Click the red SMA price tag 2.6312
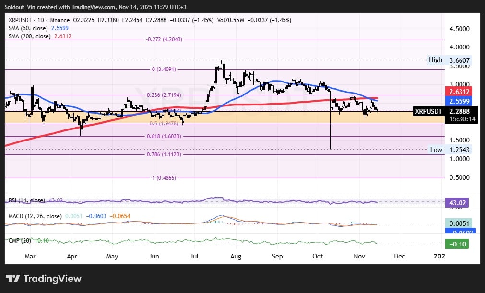Screen dimensions: 485x293 tap(459, 92)
